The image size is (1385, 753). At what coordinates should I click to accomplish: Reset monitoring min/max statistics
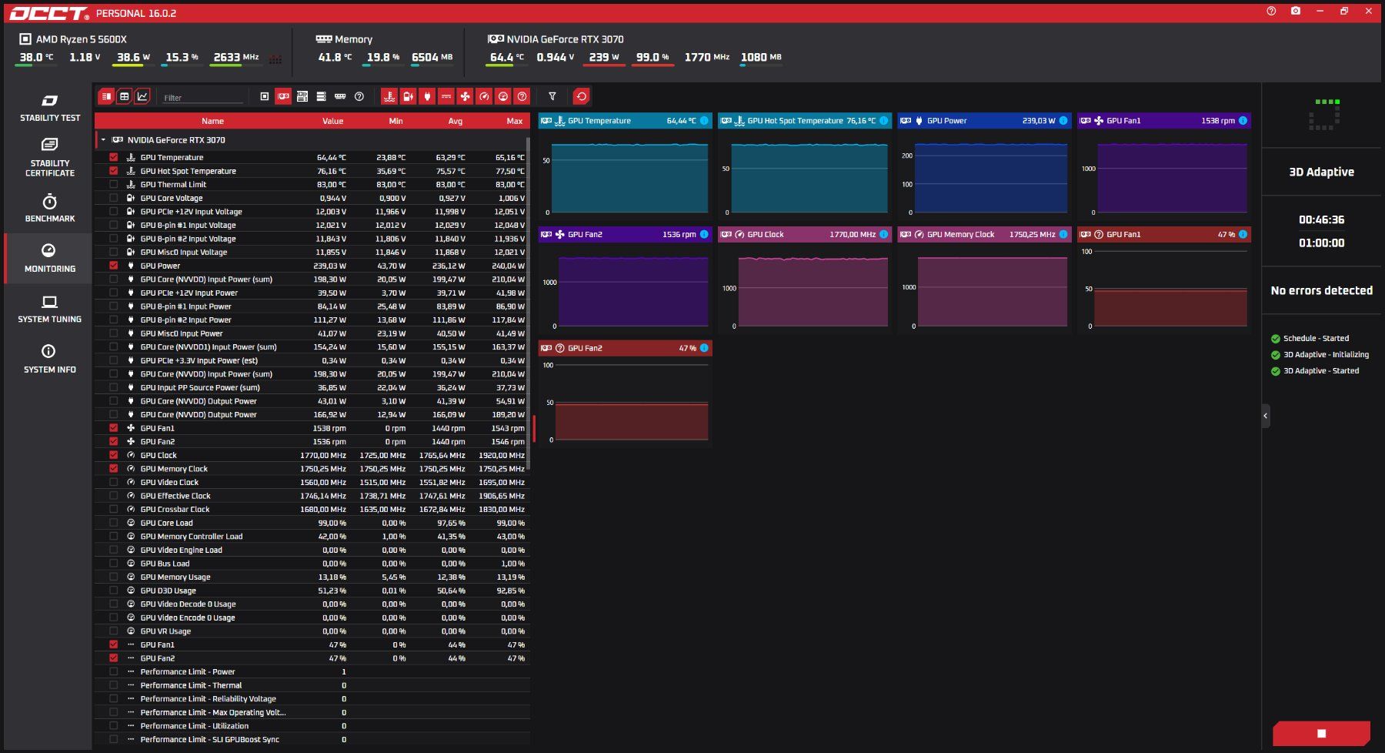pyautogui.click(x=582, y=96)
